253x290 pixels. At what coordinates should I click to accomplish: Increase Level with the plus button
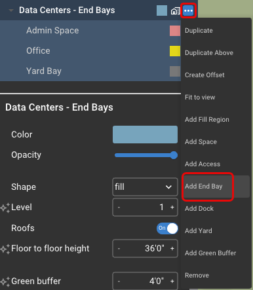click(x=172, y=208)
